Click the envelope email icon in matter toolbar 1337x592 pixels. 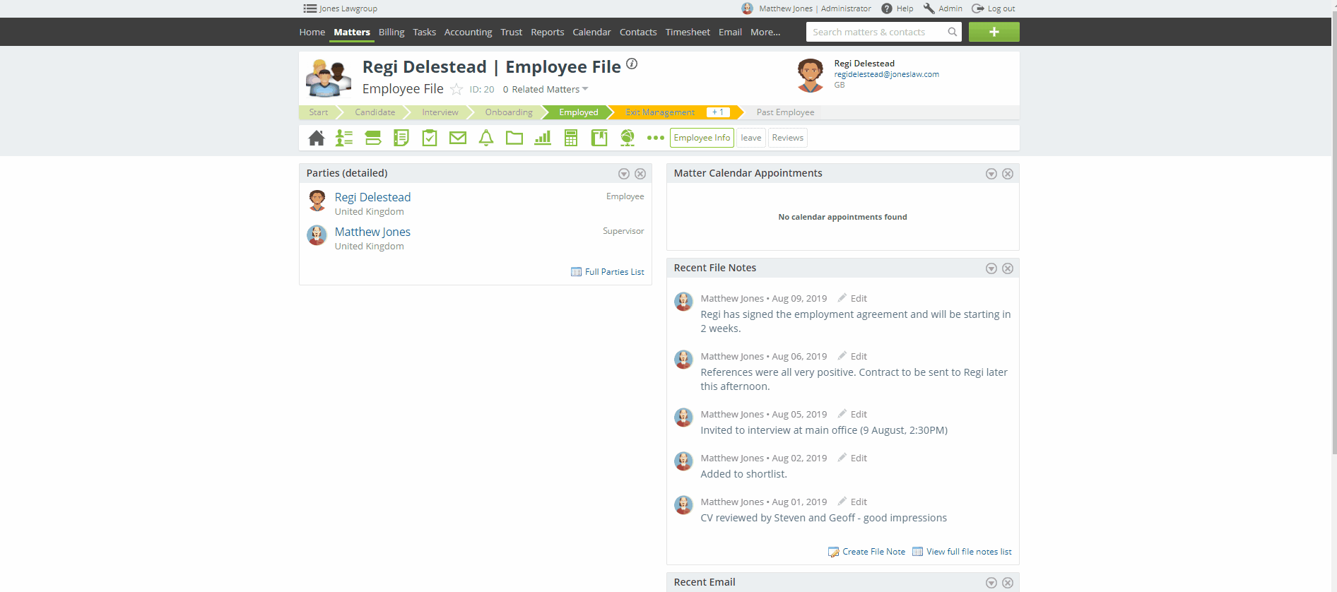click(x=458, y=138)
